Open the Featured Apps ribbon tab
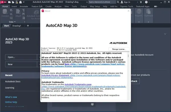 pyautogui.click(x=143, y=7)
